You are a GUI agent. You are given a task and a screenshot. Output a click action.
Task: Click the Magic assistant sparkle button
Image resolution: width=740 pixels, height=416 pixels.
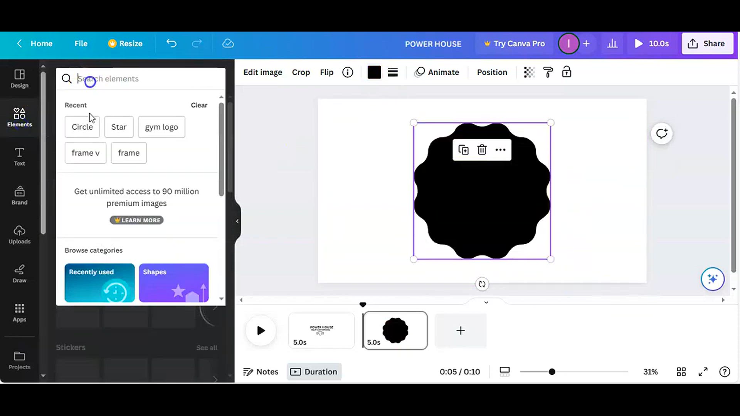tap(713, 279)
